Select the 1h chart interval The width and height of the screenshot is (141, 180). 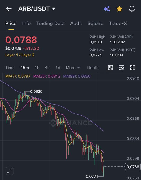pos(37,67)
